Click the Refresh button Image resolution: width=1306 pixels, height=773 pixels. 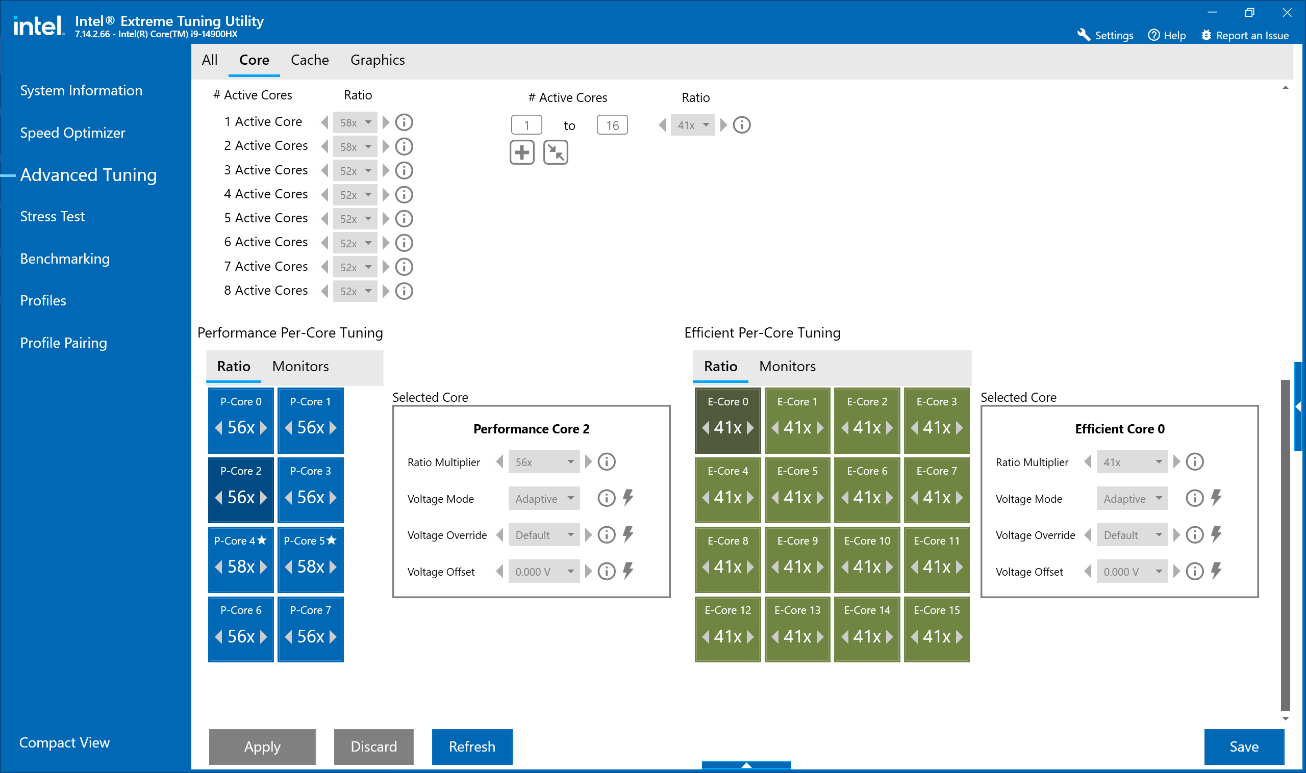(x=472, y=746)
